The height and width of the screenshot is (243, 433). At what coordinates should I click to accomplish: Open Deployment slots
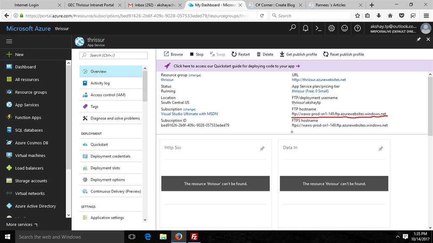[x=111, y=168]
